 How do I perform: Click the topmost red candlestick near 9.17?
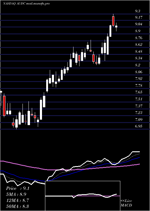113,21
